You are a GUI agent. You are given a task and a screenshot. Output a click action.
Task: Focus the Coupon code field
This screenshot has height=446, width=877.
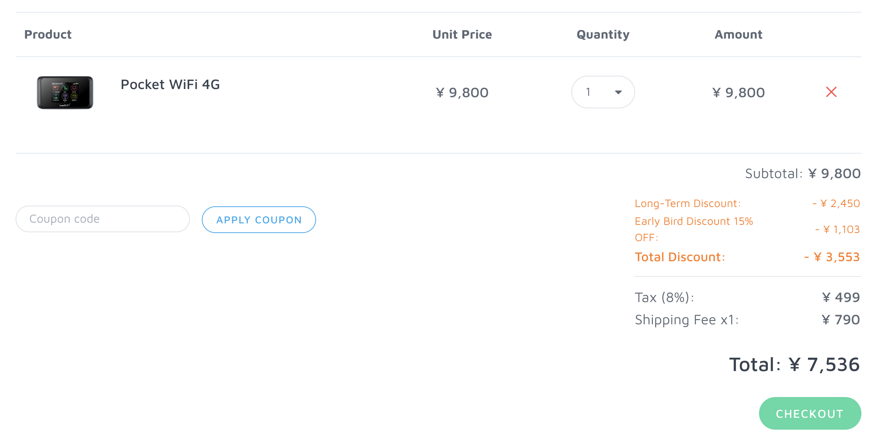tap(103, 219)
